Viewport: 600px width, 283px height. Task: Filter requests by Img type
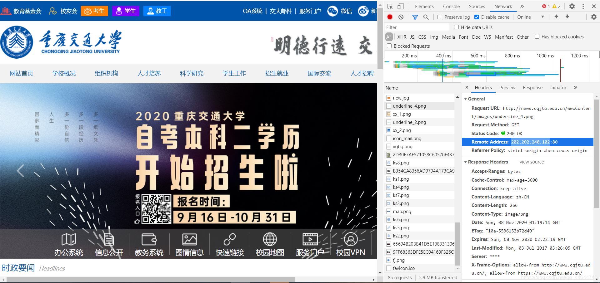[434, 37]
